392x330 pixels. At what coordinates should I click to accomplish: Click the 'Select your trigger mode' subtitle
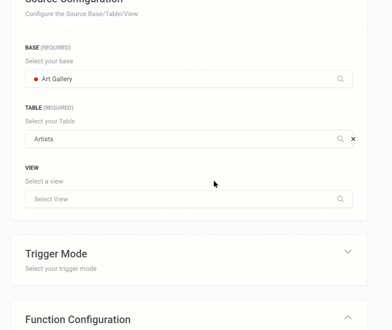pyautogui.click(x=61, y=269)
